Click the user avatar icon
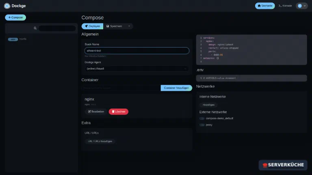The image size is (312, 175). click(300, 6)
